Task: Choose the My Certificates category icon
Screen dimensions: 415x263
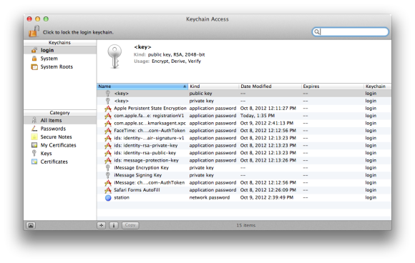Action: coord(34,145)
